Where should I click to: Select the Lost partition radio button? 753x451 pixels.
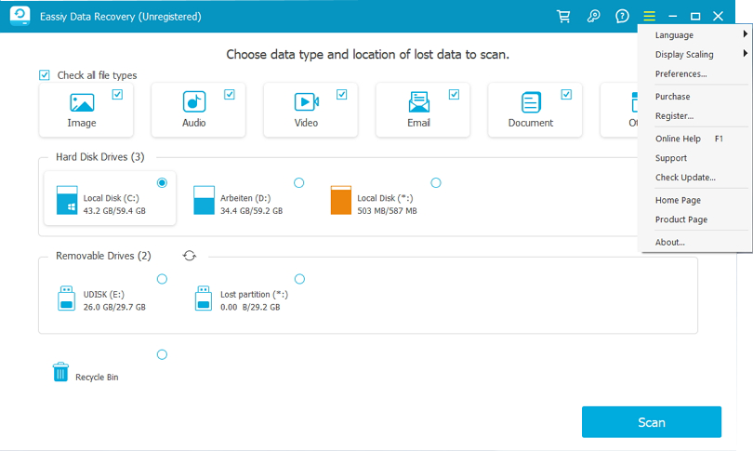pos(299,279)
